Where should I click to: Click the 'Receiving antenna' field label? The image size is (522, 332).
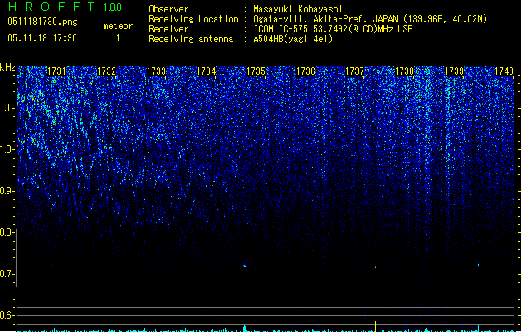coord(191,39)
